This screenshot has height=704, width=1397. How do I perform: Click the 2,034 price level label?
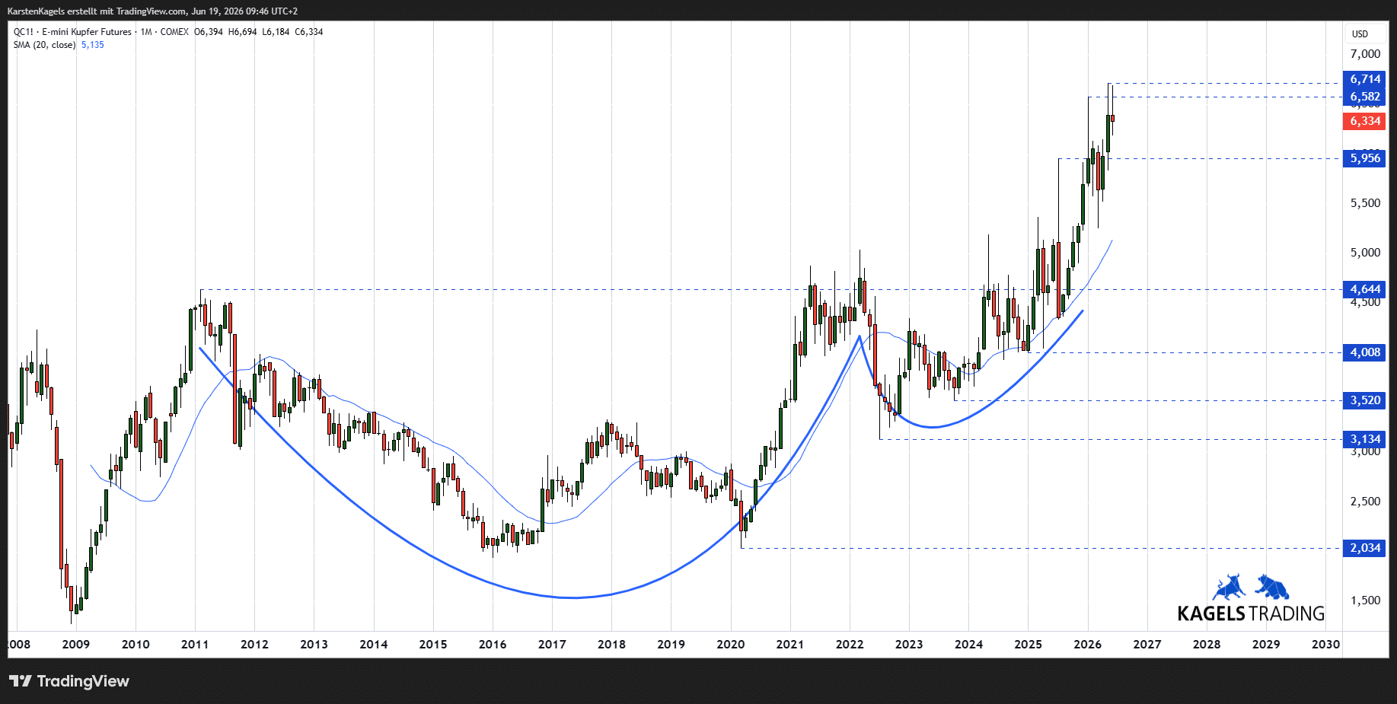1364,548
